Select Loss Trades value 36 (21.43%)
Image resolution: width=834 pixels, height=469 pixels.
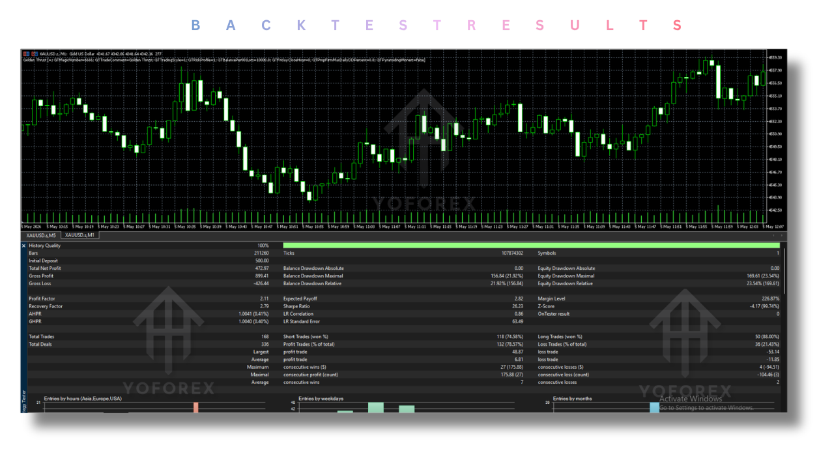tap(766, 345)
